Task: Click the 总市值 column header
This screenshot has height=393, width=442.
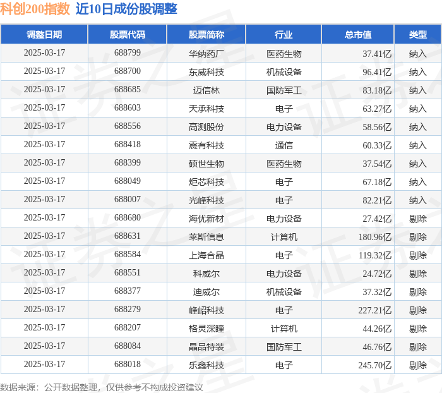Action: [358, 34]
